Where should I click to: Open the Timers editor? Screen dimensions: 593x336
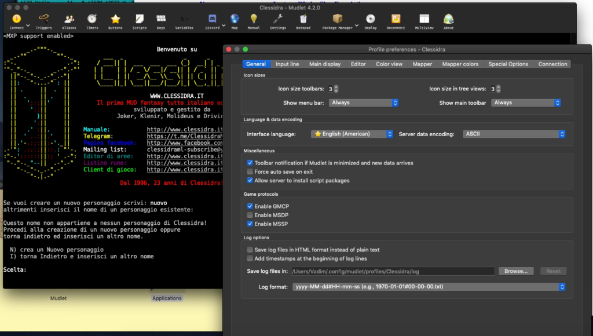(92, 21)
